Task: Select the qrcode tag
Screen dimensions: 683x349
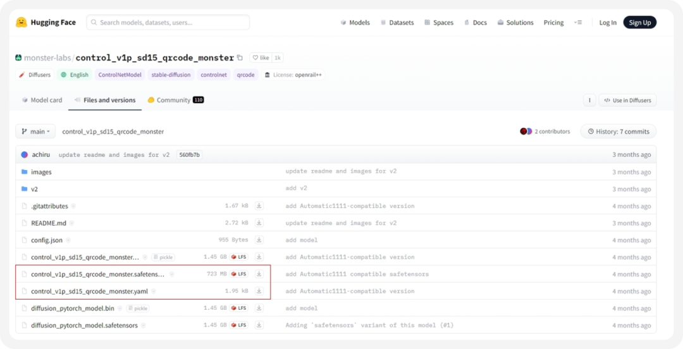Action: (245, 75)
